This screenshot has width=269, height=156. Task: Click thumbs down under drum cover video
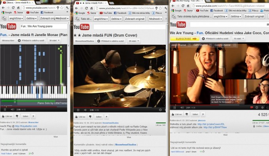pyautogui.click(x=90, y=117)
